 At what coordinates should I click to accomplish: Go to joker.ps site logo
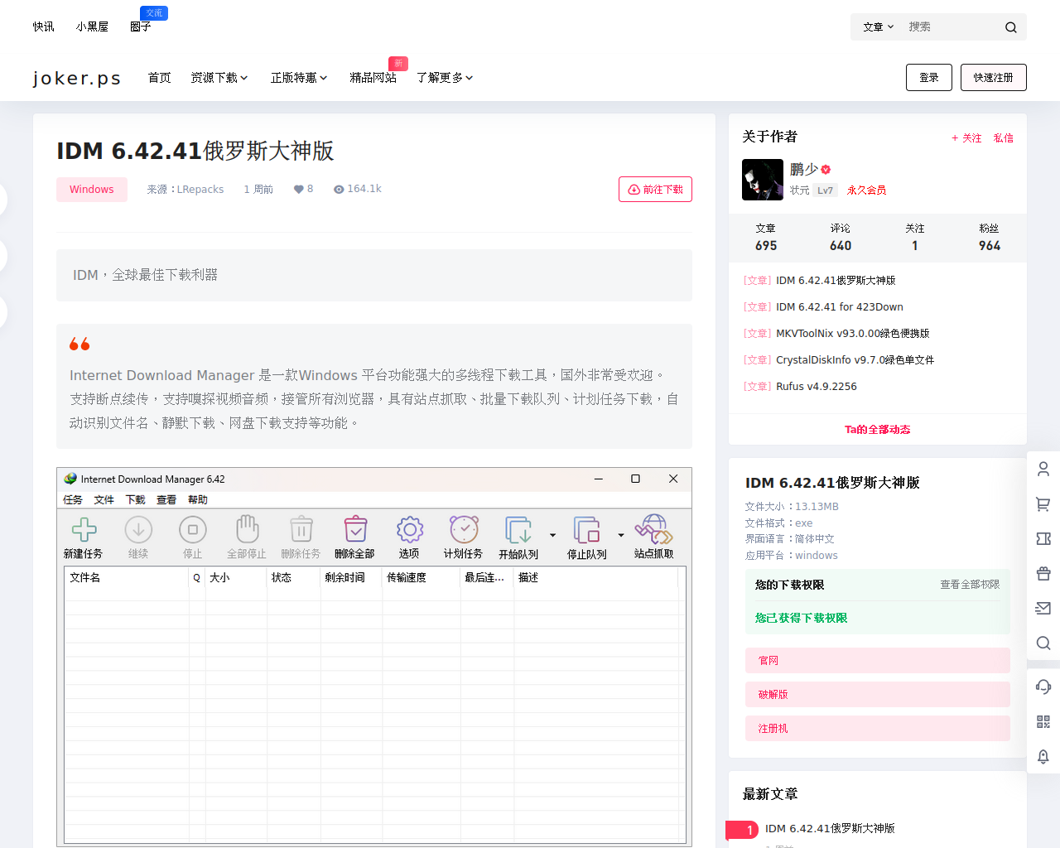coord(77,78)
